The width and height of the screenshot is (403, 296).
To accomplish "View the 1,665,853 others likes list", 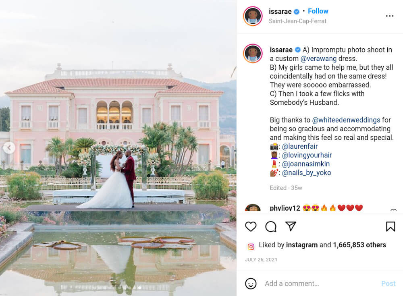I will (359, 245).
